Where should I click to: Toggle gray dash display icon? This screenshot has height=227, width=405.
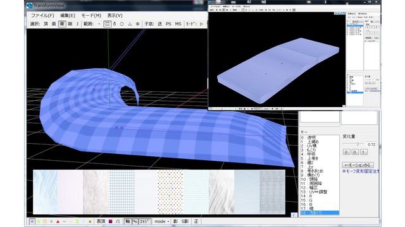pyautogui.click(x=65, y=221)
